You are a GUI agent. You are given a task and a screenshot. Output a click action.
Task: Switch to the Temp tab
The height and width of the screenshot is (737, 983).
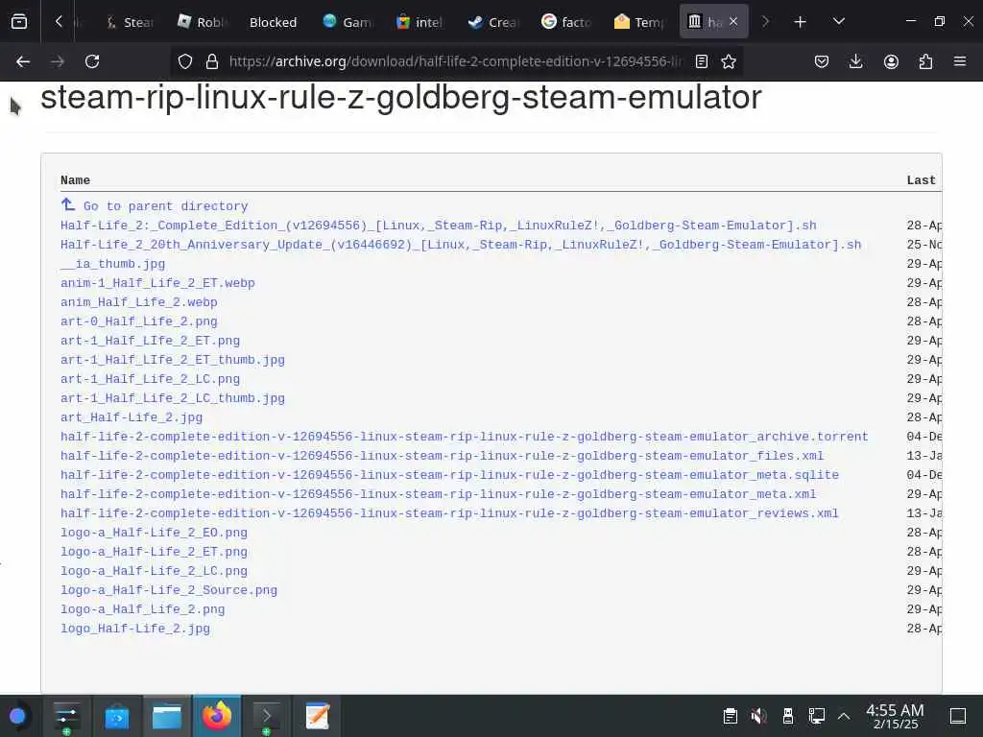coord(639,22)
